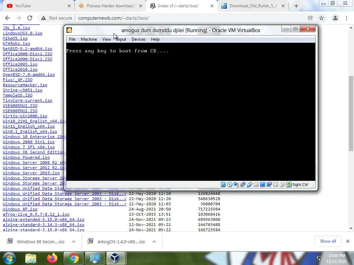Viewport: 354px width, 265px height.
Task: Open the Machine menu in VirtualBox
Action: [89, 39]
